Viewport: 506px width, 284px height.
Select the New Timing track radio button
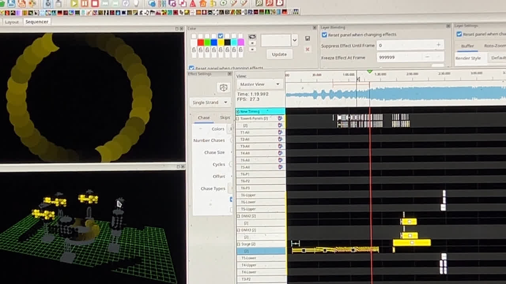point(238,112)
